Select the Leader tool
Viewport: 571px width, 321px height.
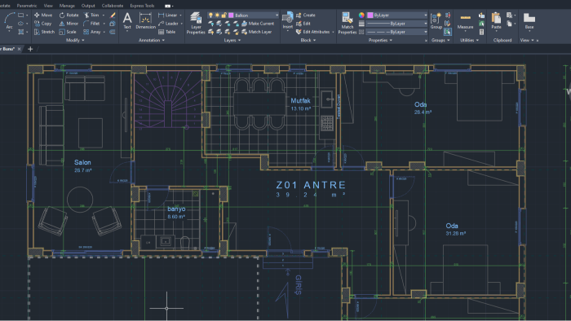coord(168,24)
